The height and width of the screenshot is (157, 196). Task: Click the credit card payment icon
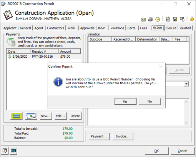(x=17, y=116)
